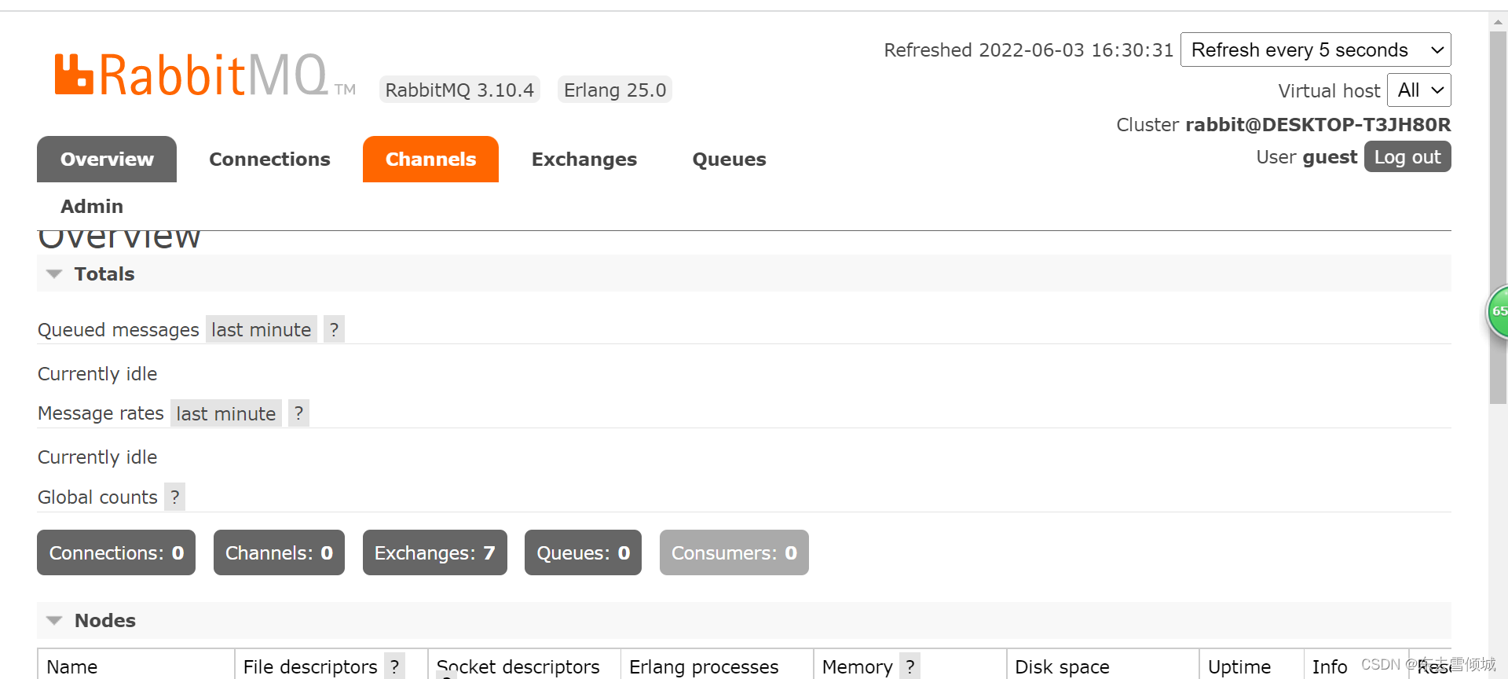
Task: Click the Global counts label
Action: (97, 497)
